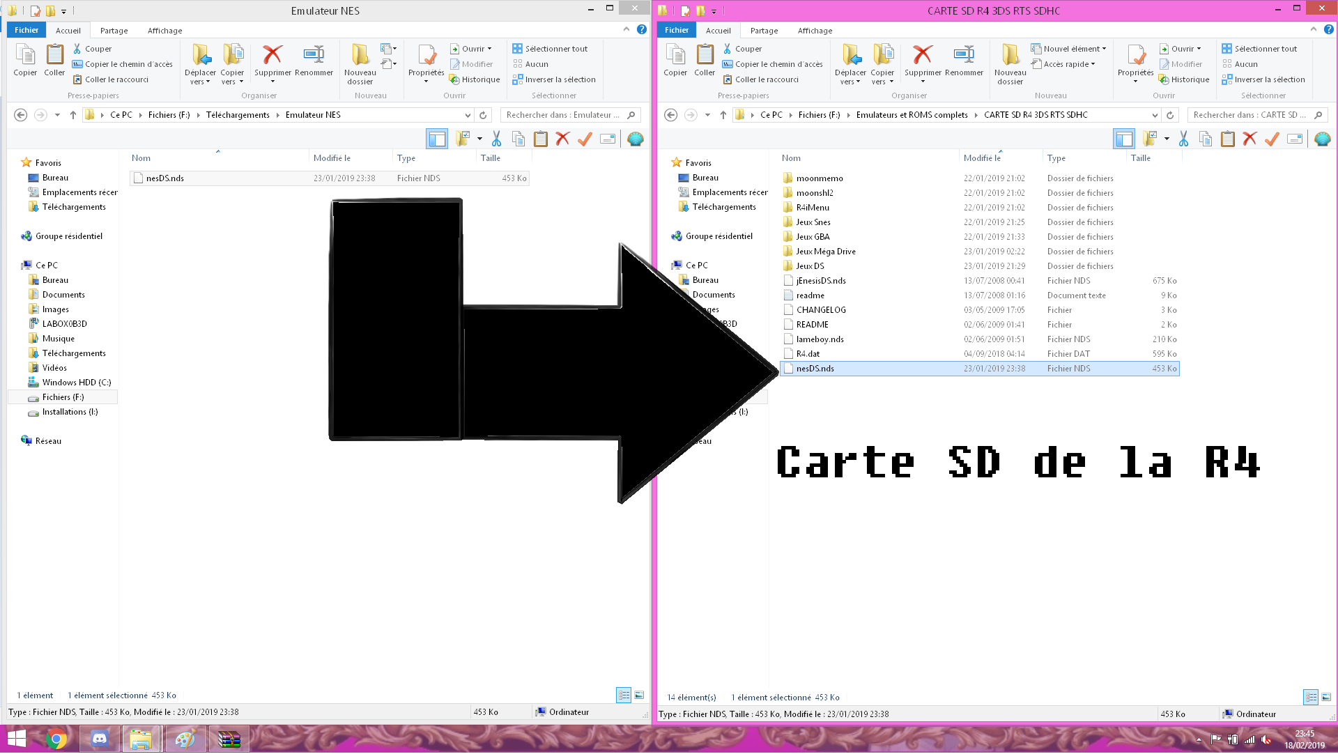This screenshot has height=754, width=1338.
Task: Click Emulateurs et ROMS complets breadcrumb
Action: [912, 115]
